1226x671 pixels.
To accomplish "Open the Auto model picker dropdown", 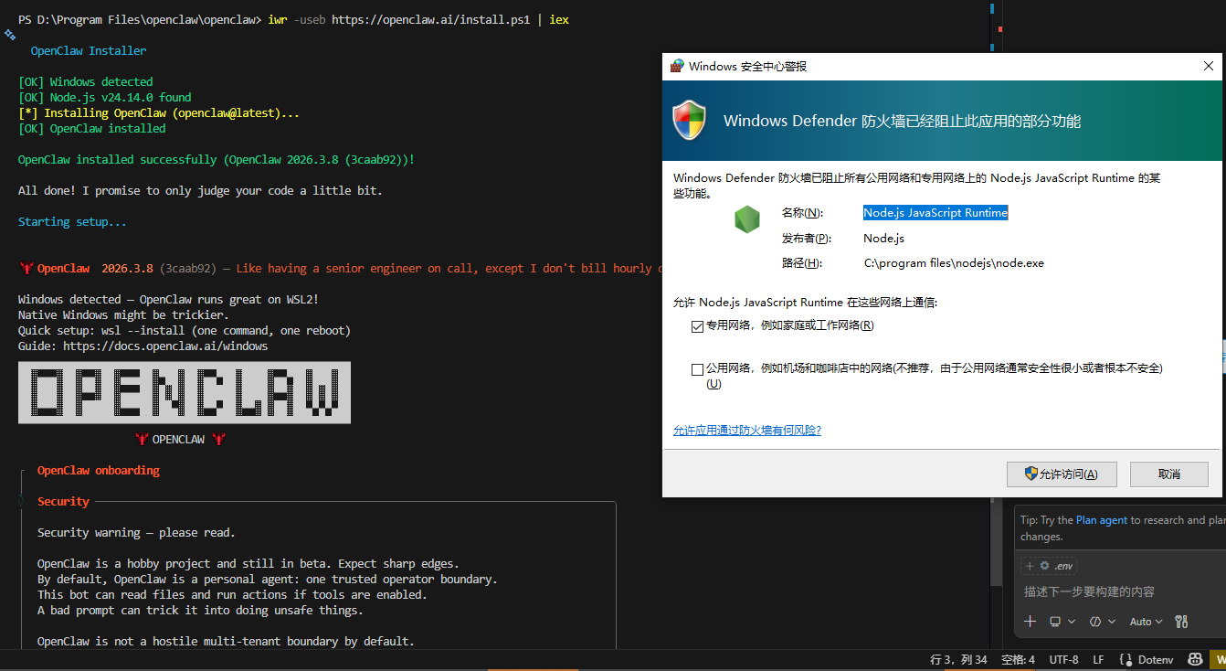I will click(x=1146, y=622).
